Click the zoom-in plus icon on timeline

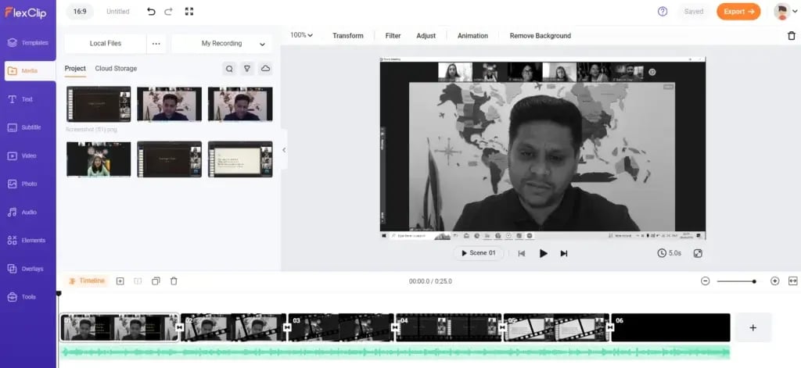(x=774, y=281)
